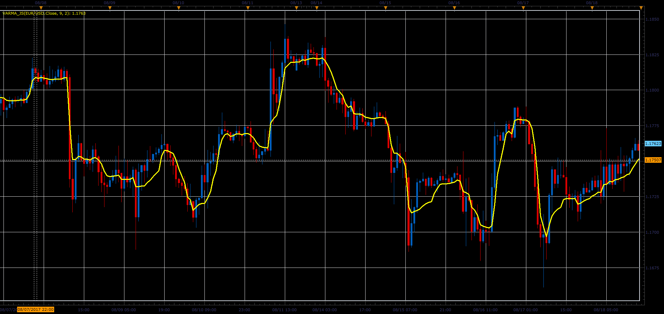Click the 1.1850 price axis label
664x314 pixels.
click(x=652, y=19)
